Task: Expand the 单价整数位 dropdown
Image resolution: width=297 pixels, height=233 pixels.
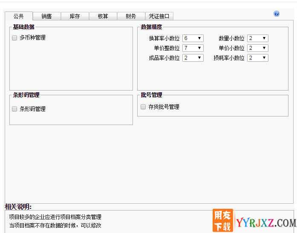Action: click(x=193, y=48)
